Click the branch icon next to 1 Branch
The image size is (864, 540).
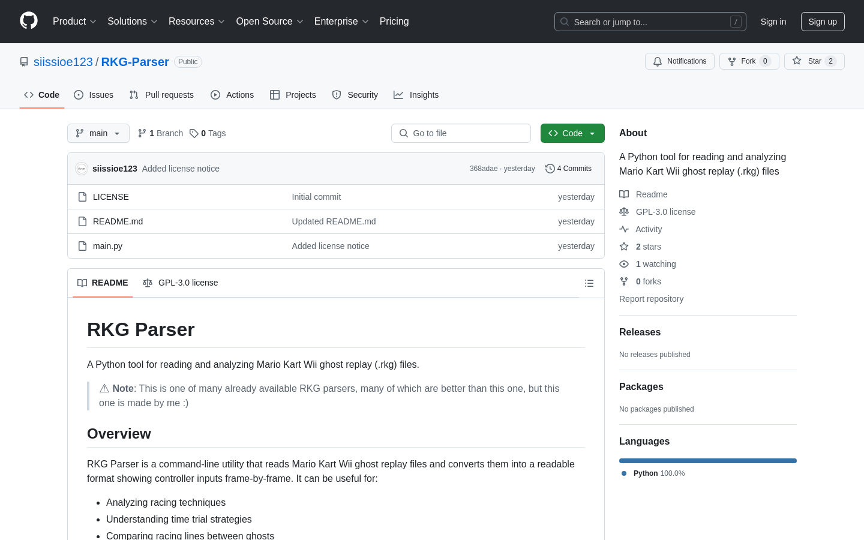(x=142, y=133)
